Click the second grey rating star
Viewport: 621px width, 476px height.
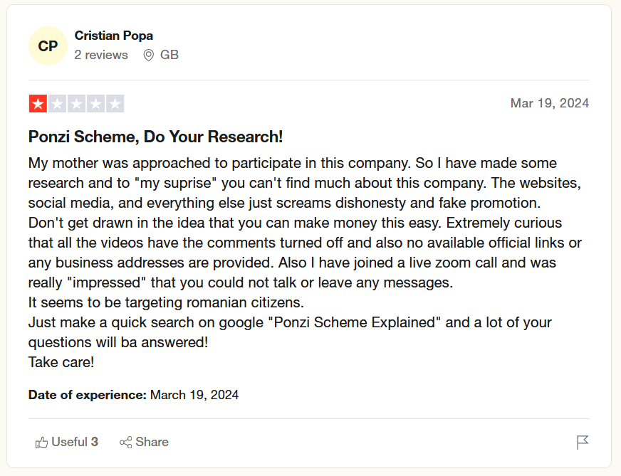57,104
